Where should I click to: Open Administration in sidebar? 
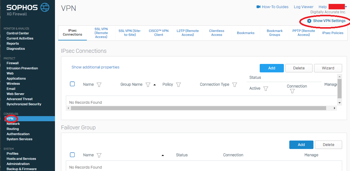(x=18, y=164)
